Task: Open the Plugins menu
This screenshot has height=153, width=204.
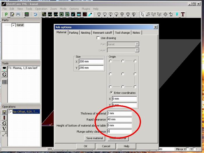Action: [86, 9]
